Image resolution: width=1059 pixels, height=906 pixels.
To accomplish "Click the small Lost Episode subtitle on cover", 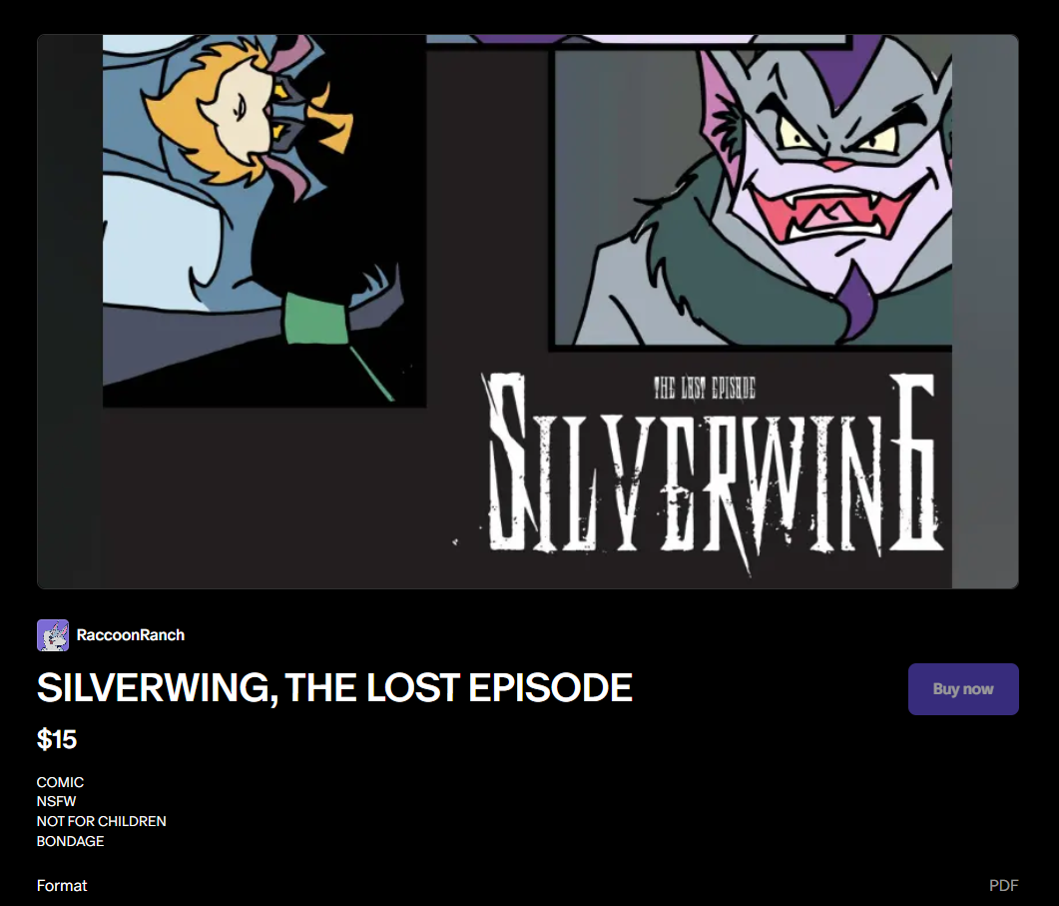I will coord(705,389).
